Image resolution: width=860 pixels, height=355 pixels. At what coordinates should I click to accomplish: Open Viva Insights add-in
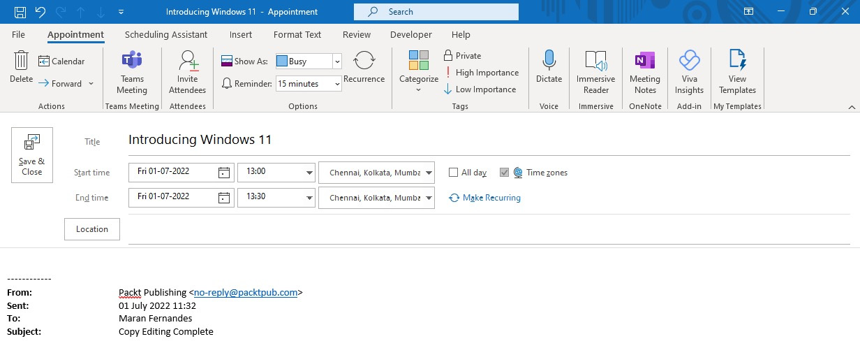[x=689, y=72]
